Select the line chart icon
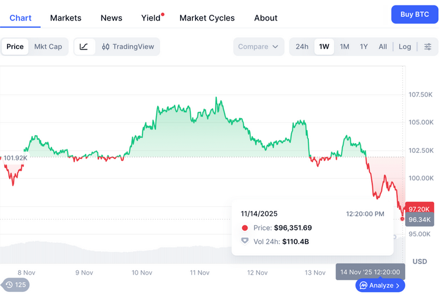440x303 pixels. click(84, 47)
